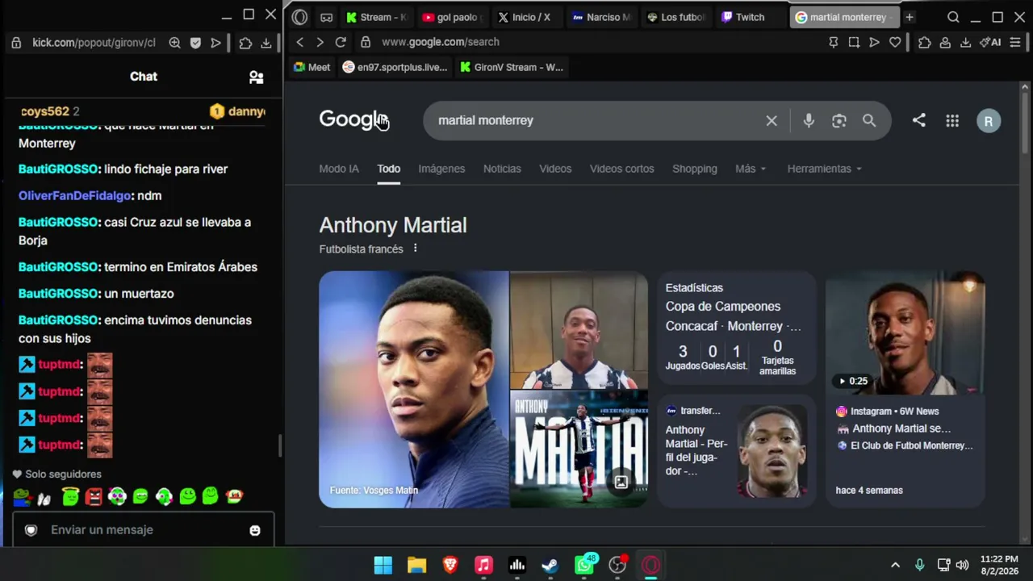Click the 'Fuente: Vosges Matin' image source
This screenshot has width=1033, height=581.
point(374,490)
